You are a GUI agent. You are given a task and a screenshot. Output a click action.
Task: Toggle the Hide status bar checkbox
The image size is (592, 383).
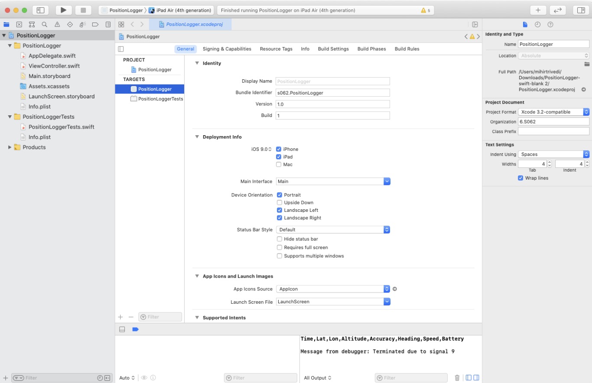(x=280, y=239)
